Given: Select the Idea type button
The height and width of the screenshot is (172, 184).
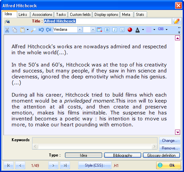Looking at the screenshot, I should point(84,155).
